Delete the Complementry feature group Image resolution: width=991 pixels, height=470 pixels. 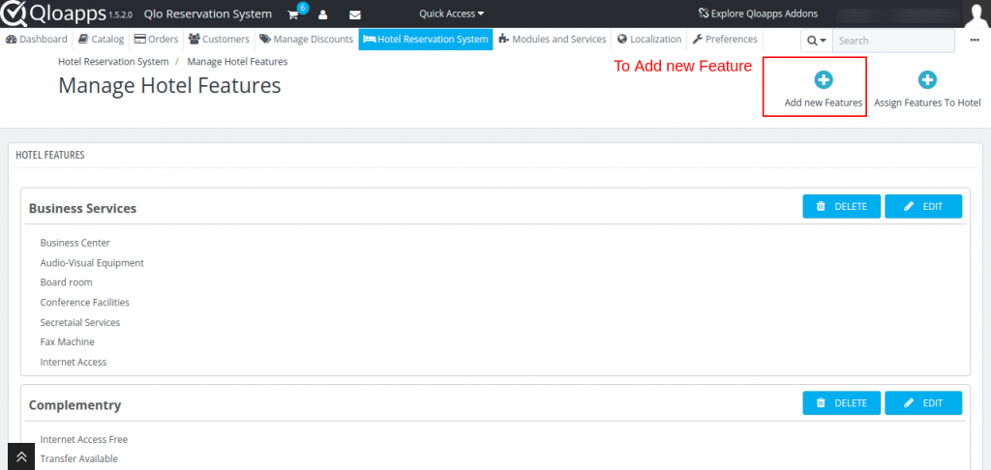click(841, 403)
